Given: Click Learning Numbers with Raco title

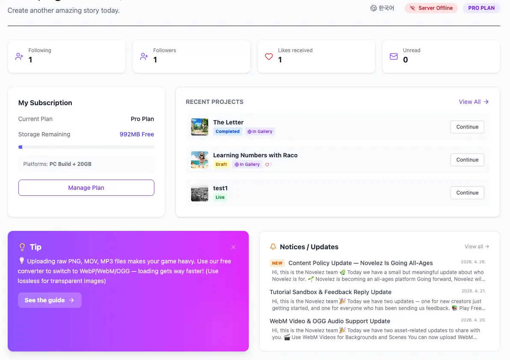Looking at the screenshot, I should 255,155.
